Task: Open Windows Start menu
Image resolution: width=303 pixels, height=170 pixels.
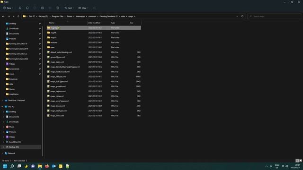Action: 5,166
